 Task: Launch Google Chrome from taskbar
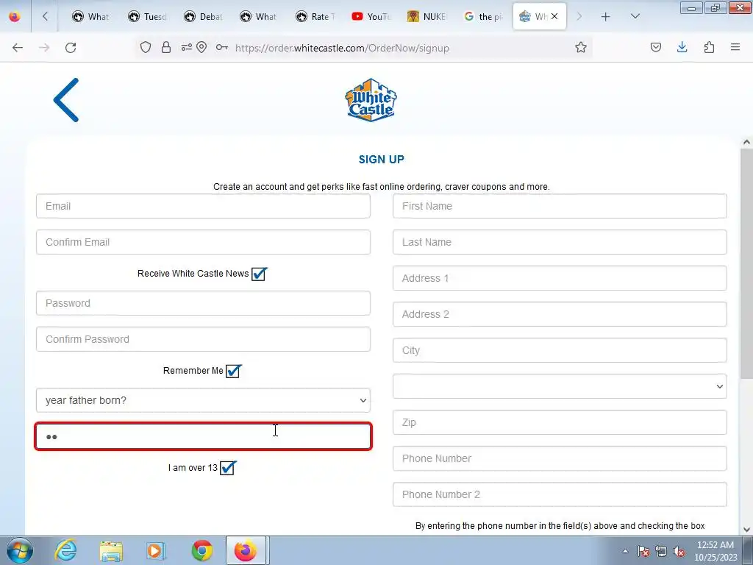click(202, 550)
